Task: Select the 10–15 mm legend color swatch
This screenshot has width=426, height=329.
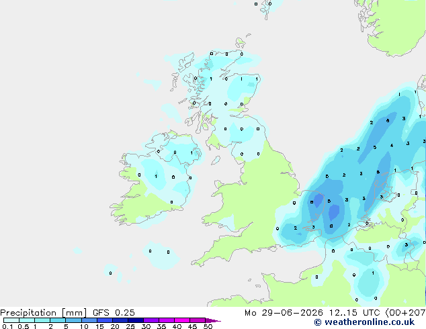Action: [89, 320]
